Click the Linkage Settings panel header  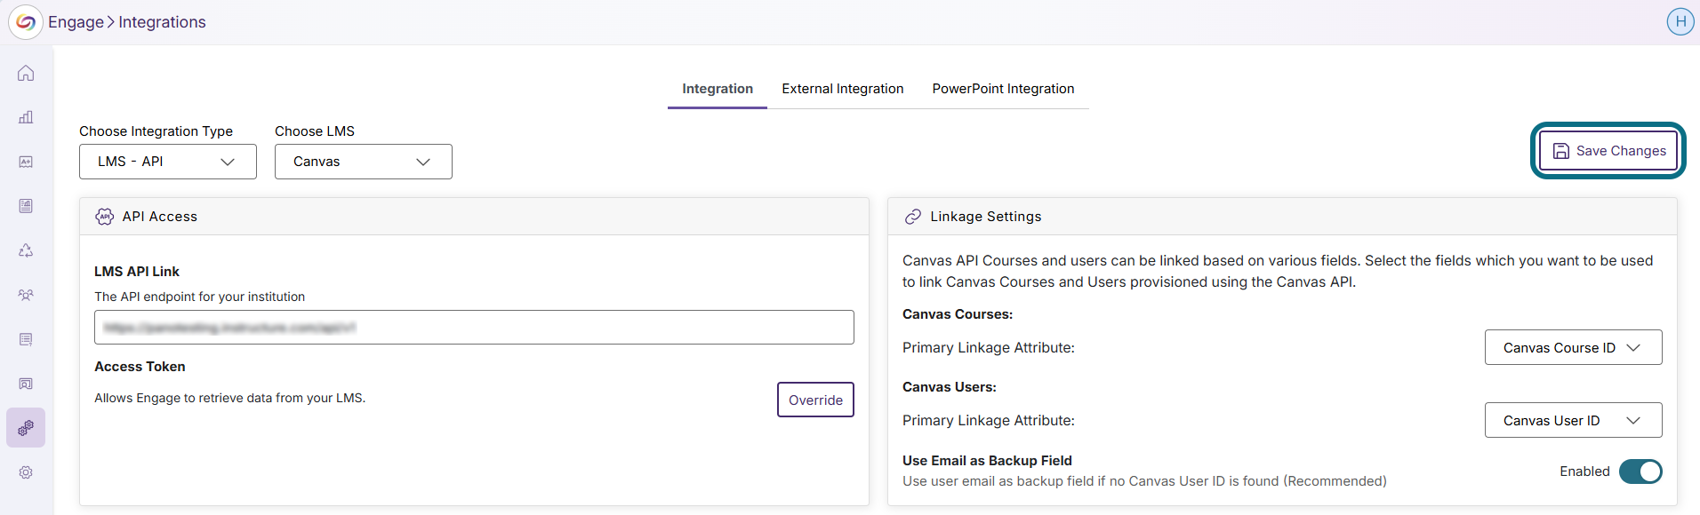coord(1282,217)
